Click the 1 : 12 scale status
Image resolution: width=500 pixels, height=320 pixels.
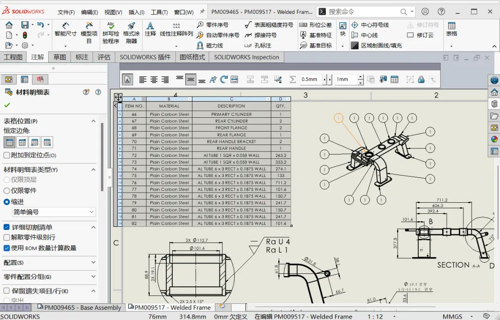pyautogui.click(x=375, y=316)
